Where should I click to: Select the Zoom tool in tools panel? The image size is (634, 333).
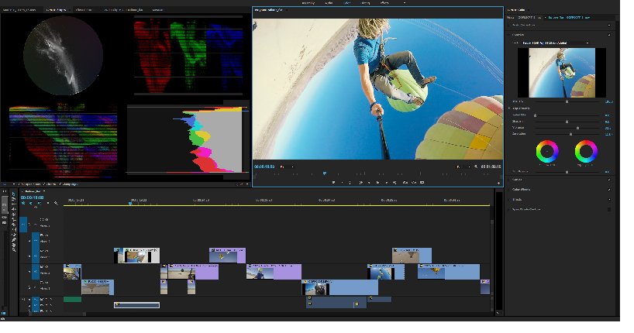pyautogui.click(x=14, y=249)
